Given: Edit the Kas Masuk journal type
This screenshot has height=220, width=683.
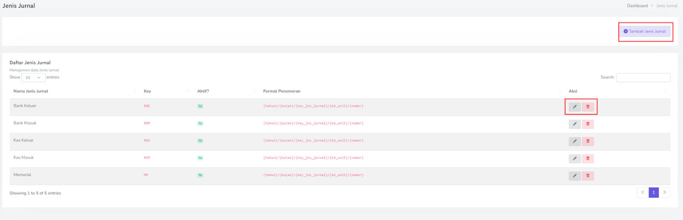Looking at the screenshot, I should (575, 159).
